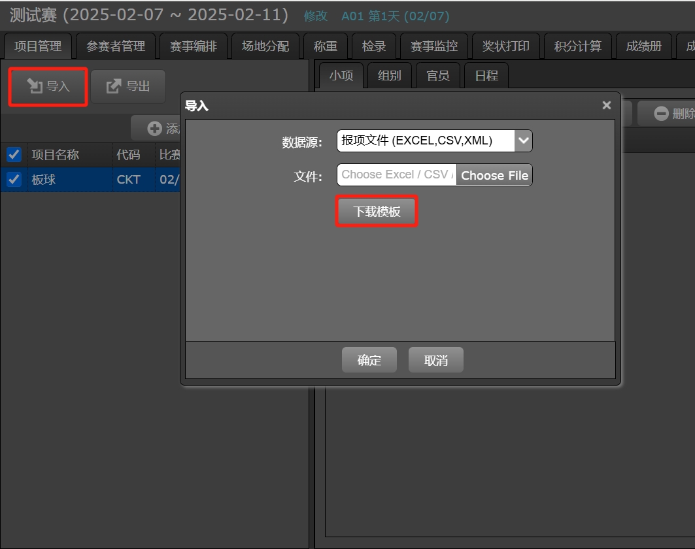This screenshot has width=695, height=549.
Task: Select the 组别 sub-tab
Action: tap(390, 75)
